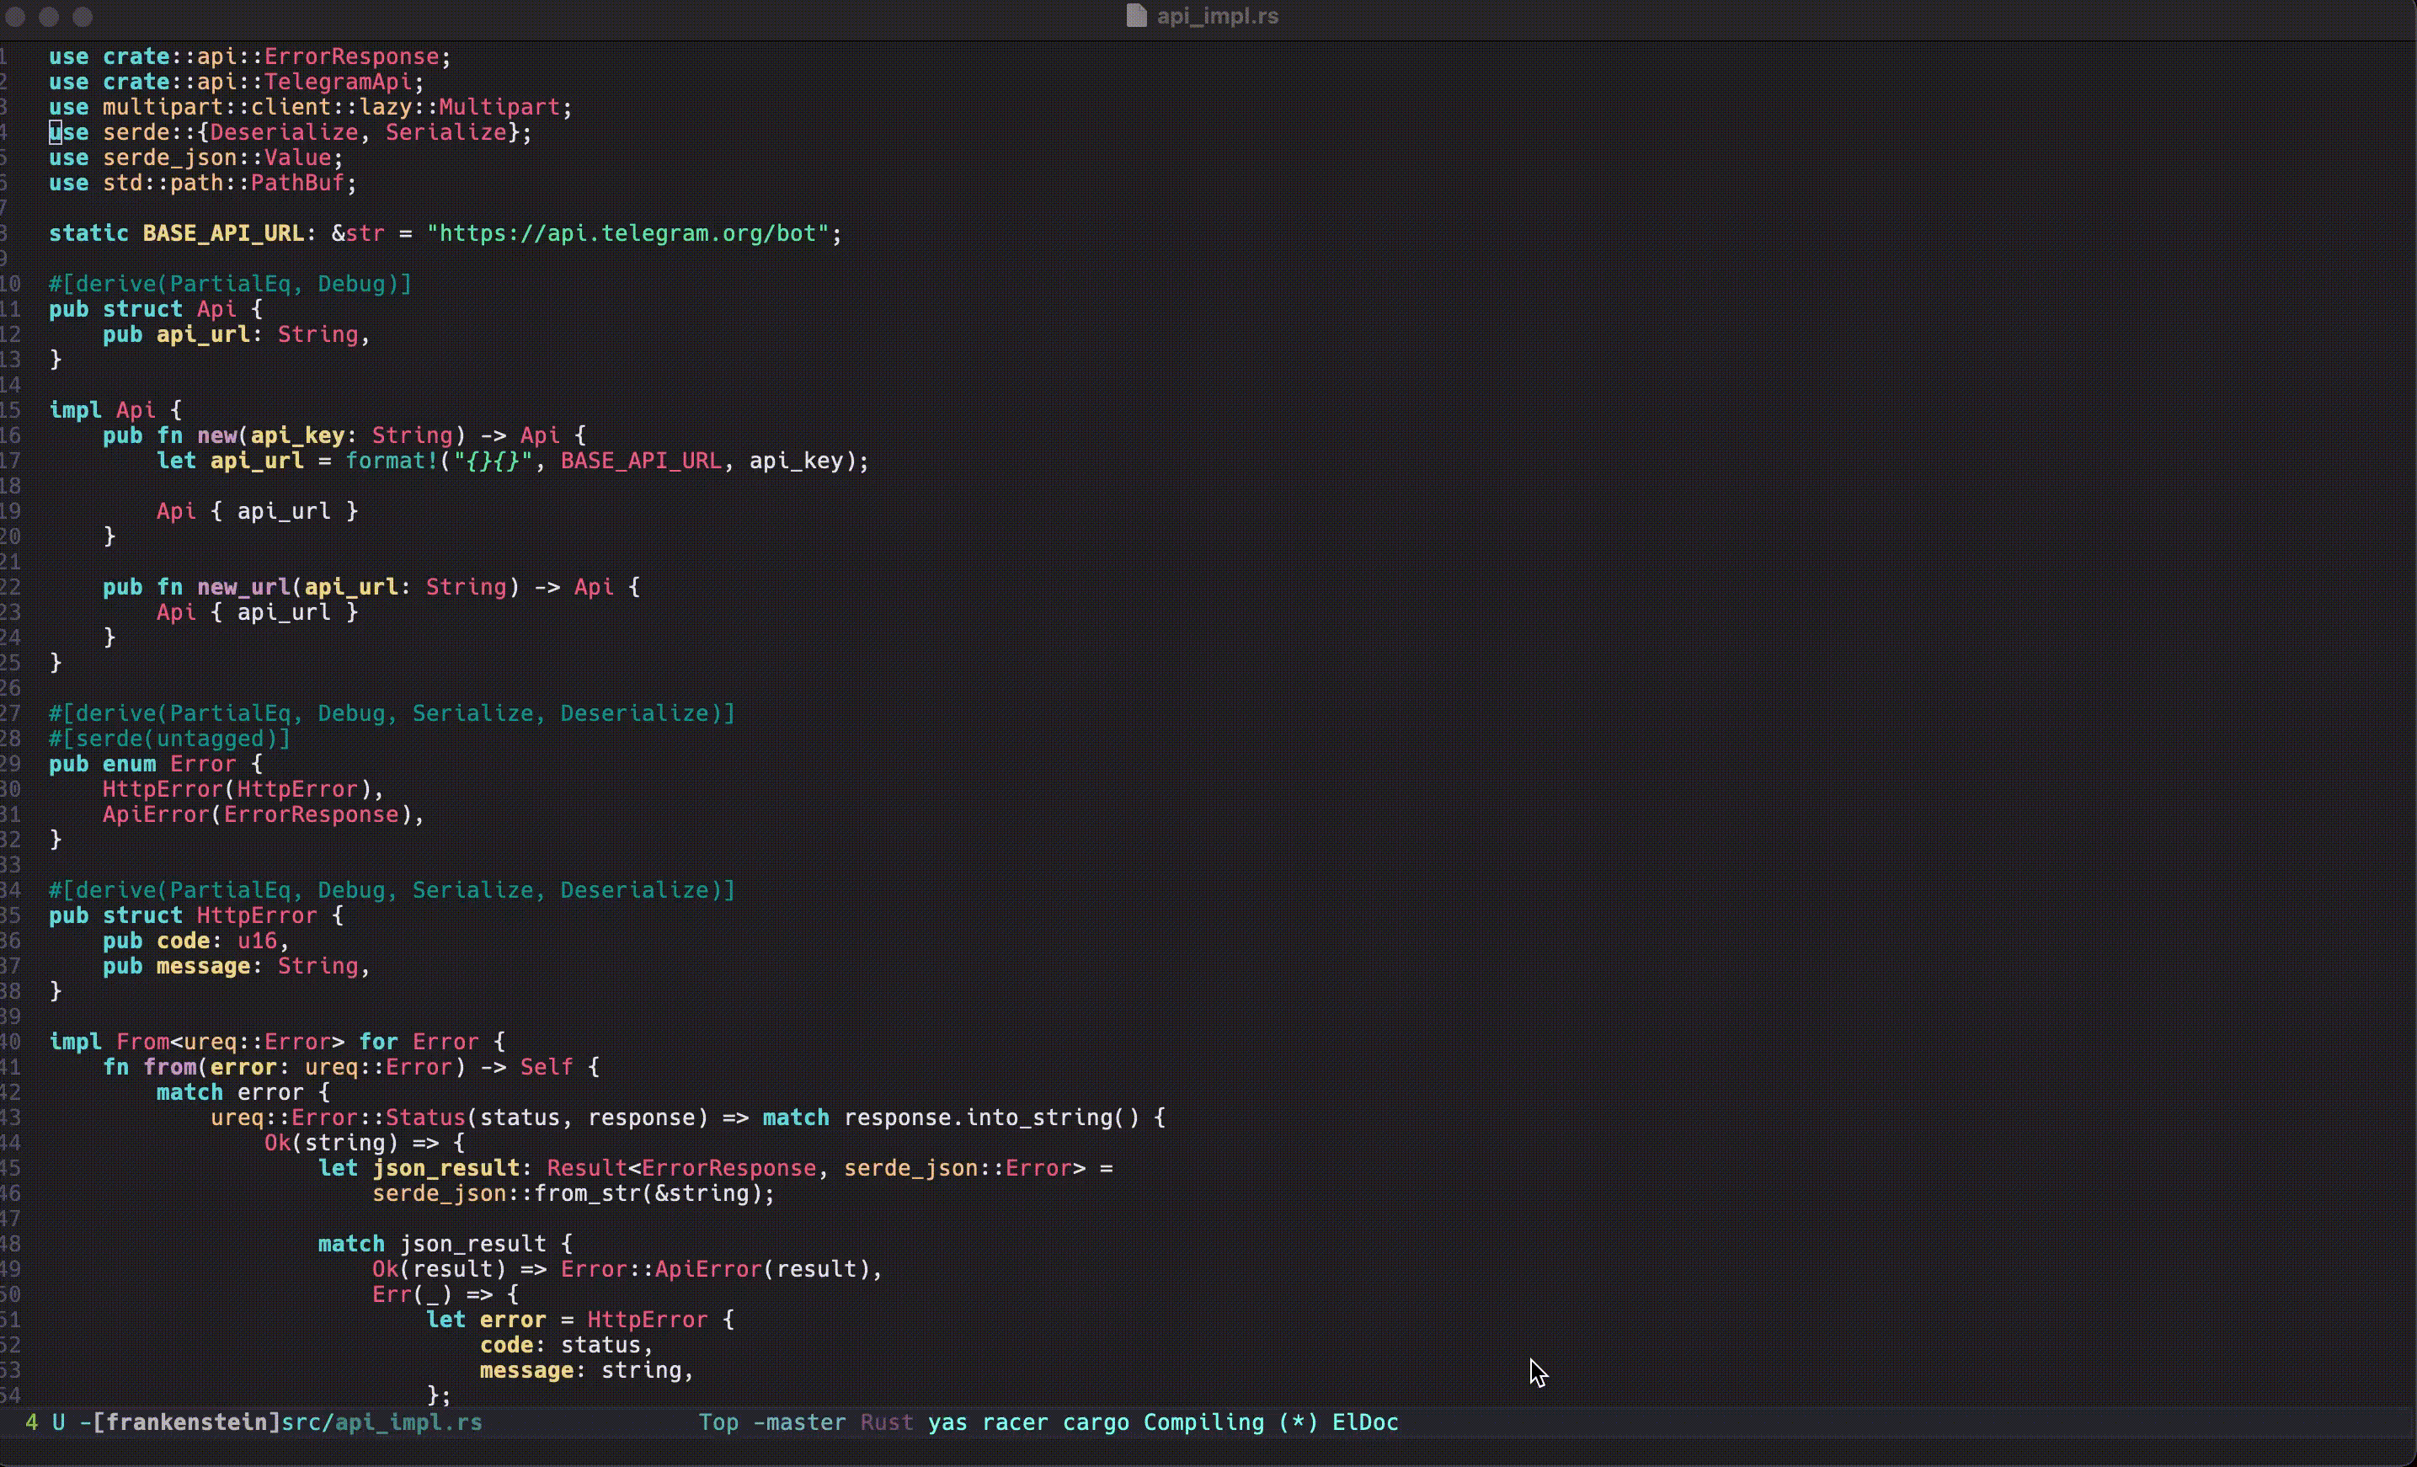Click the yellow minimize window button
Viewport: 2417px width, 1467px height.
pos(49,17)
